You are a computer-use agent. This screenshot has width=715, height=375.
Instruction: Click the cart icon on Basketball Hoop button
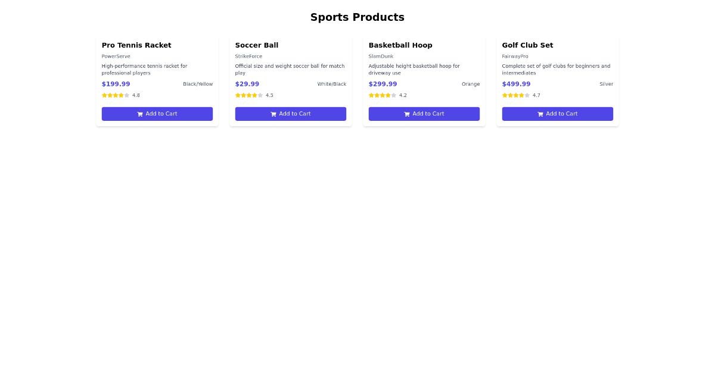coord(408,114)
